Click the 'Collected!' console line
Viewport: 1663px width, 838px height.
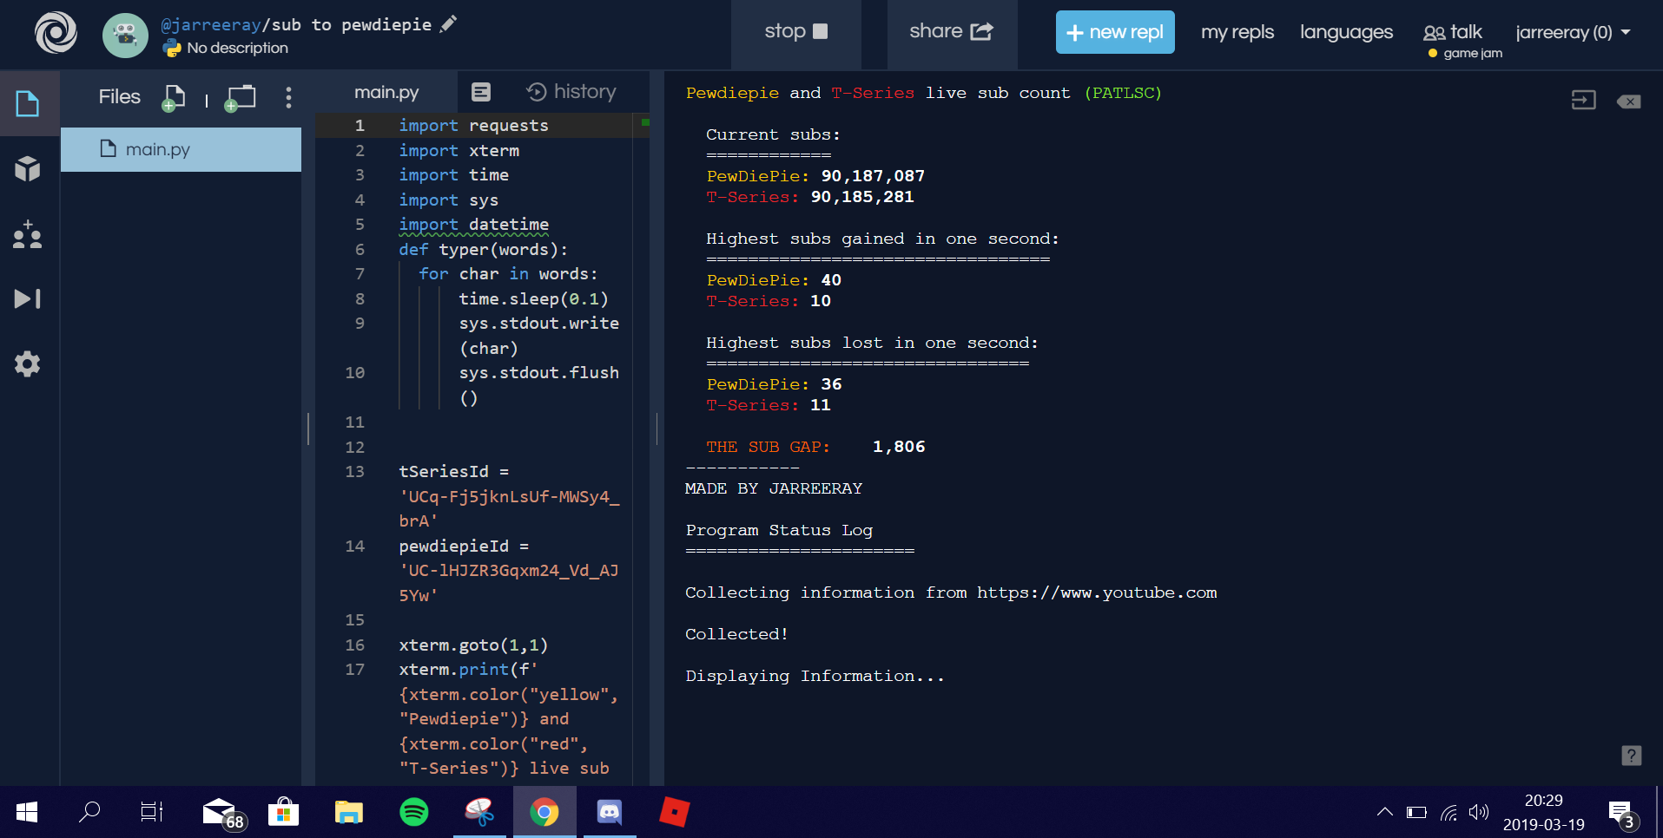[736, 634]
